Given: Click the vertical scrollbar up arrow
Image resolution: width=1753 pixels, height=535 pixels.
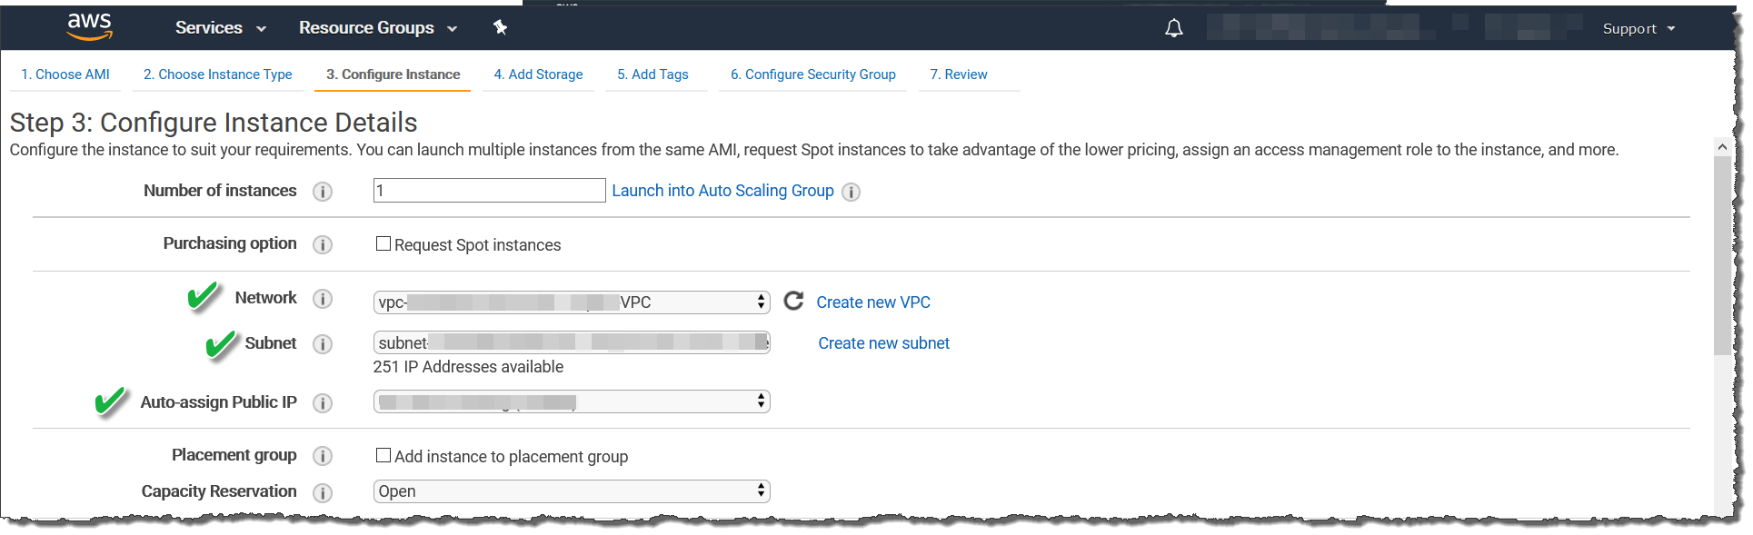Looking at the screenshot, I should pyautogui.click(x=1721, y=146).
